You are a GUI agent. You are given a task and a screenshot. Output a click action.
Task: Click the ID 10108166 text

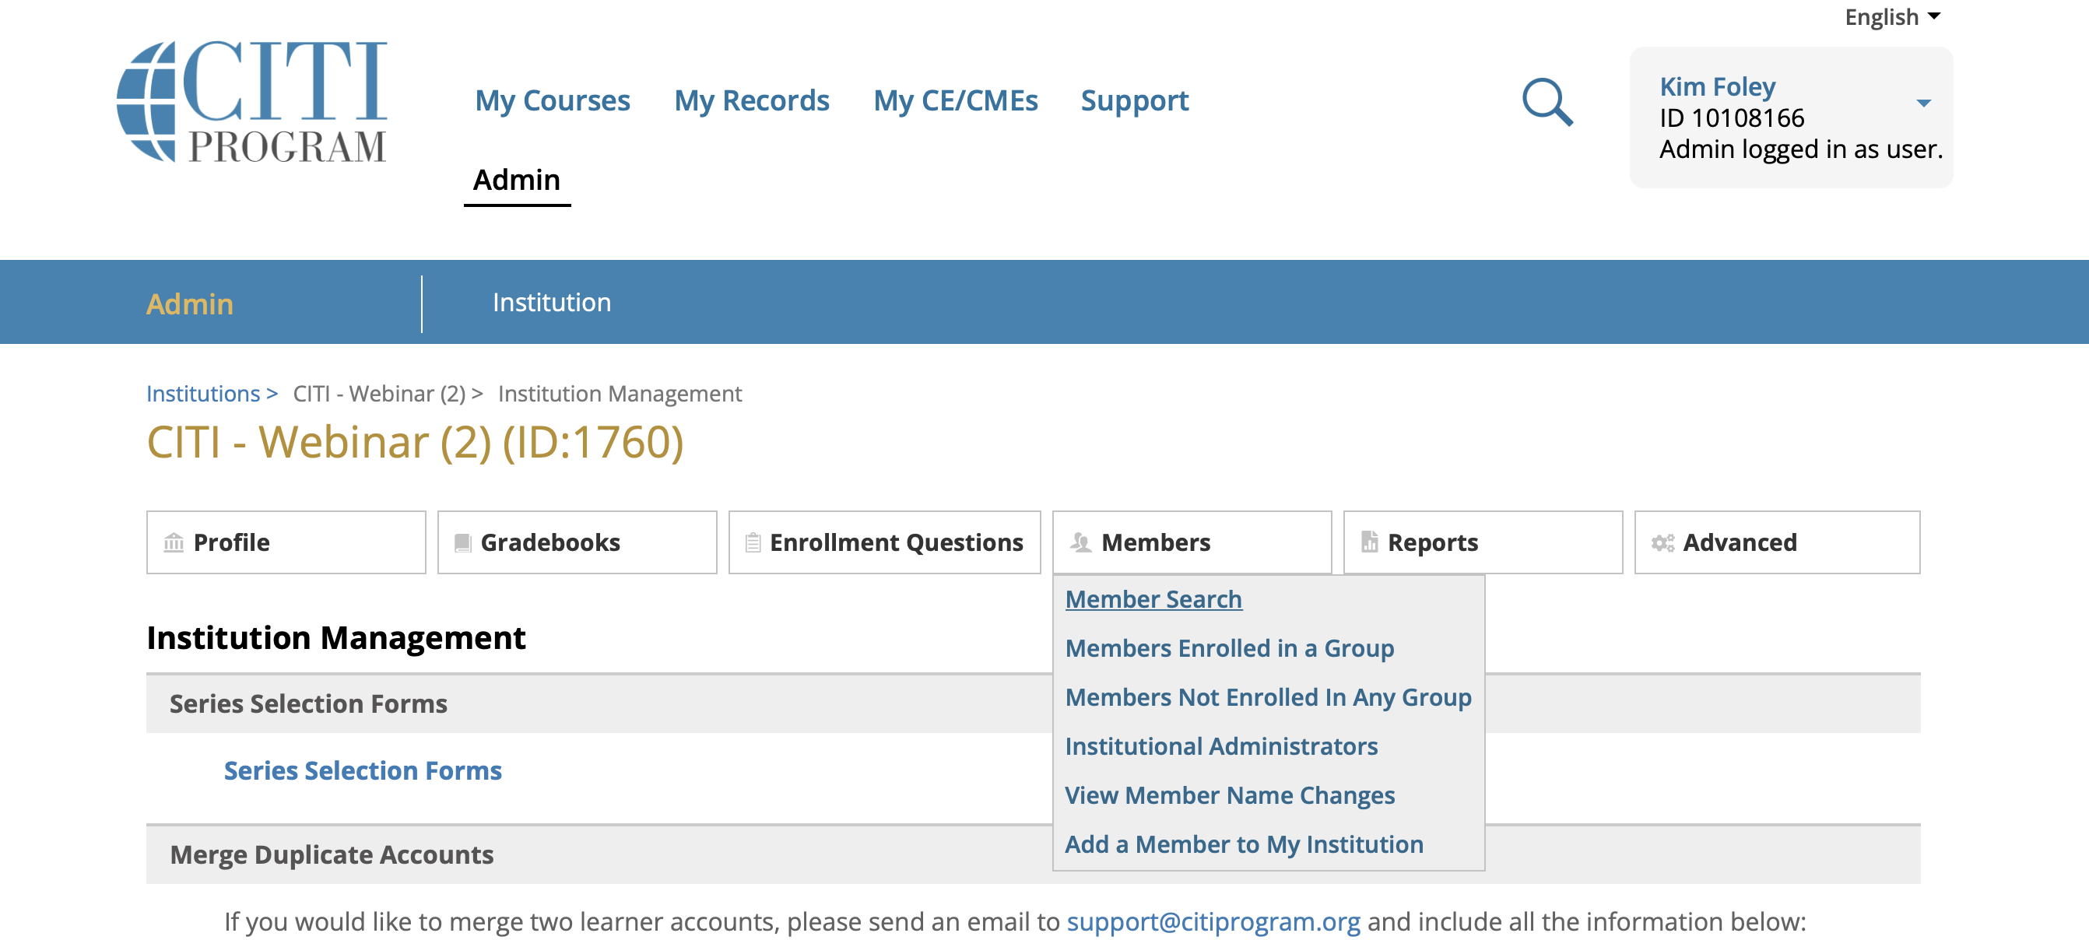click(x=1732, y=117)
